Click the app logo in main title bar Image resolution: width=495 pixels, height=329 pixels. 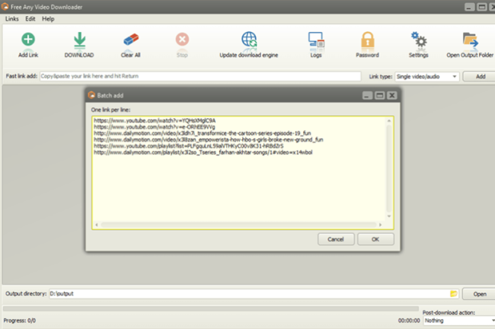5,7
